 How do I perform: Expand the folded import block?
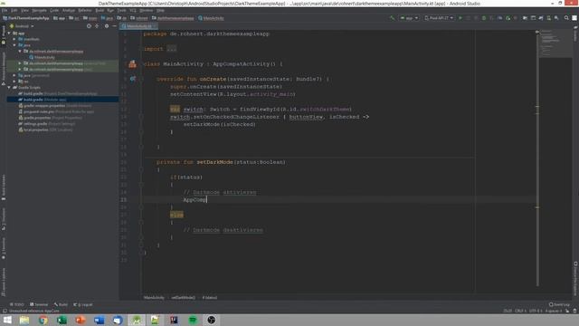point(172,49)
